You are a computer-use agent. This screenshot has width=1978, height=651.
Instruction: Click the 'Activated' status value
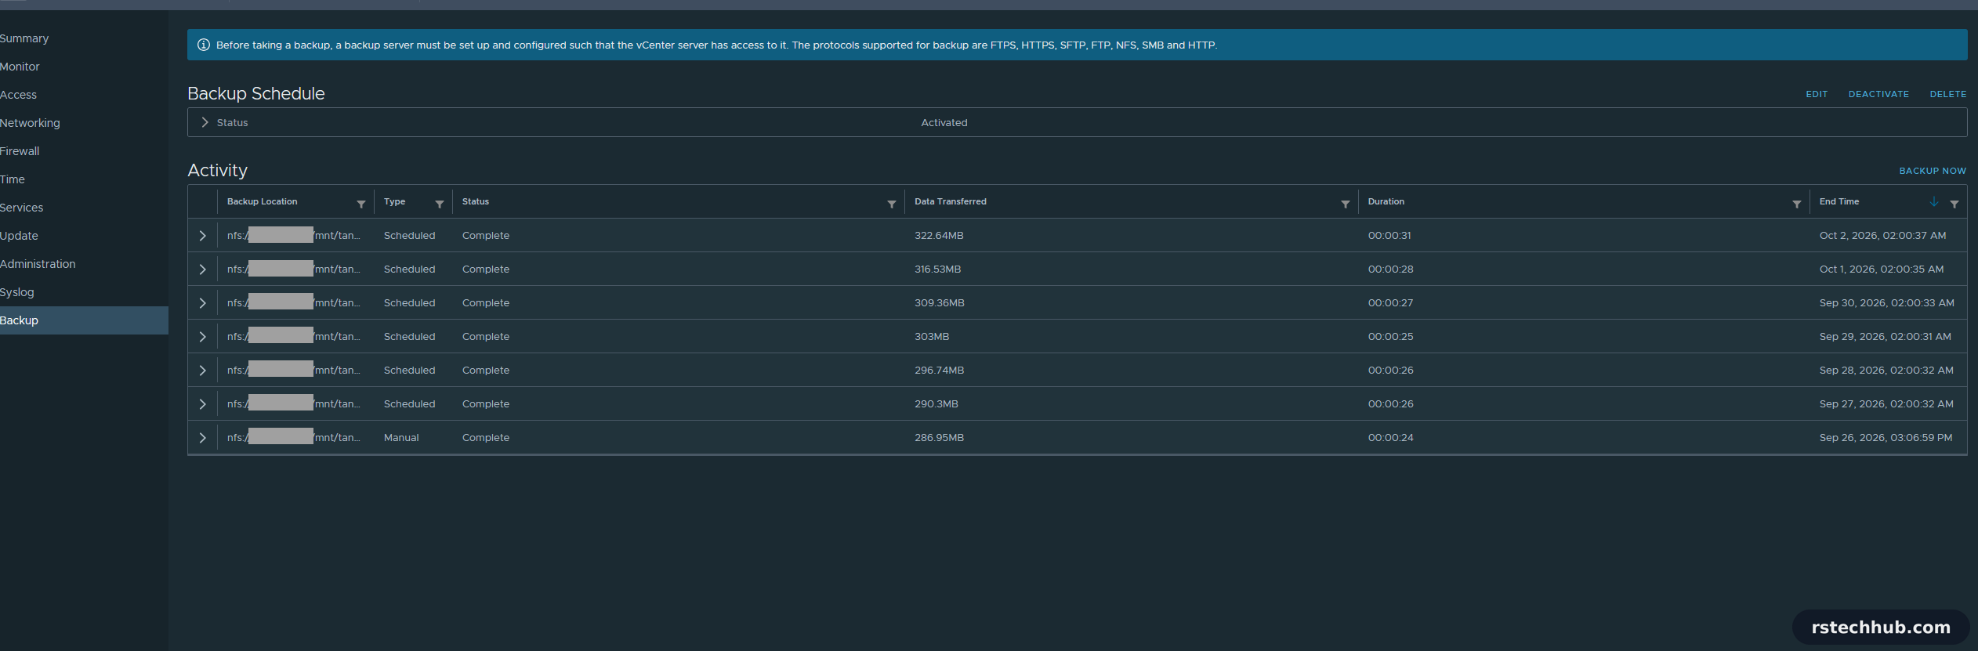944,123
